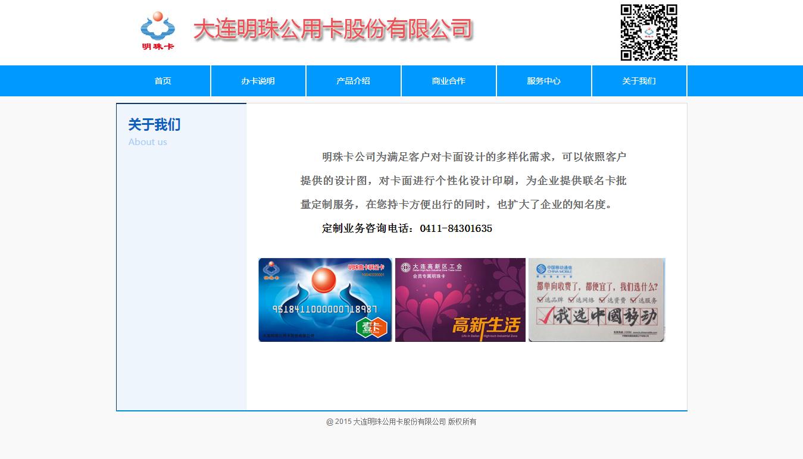Click the 明珠卡 logo in the header
This screenshot has width=803, height=459.
pyautogui.click(x=158, y=31)
